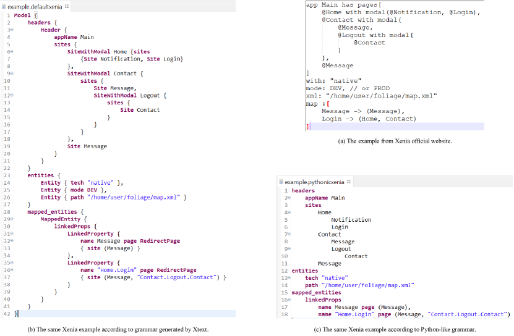Collapse MappedEntity fold marker at line 29

(x=12, y=219)
